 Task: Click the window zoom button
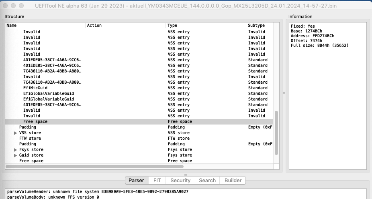(x=21, y=6)
